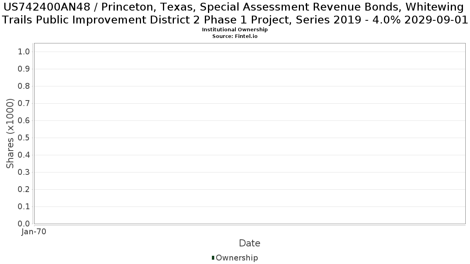Click the Source: Fintel.io text
Viewport: 470px width, 264px height.
click(235, 36)
